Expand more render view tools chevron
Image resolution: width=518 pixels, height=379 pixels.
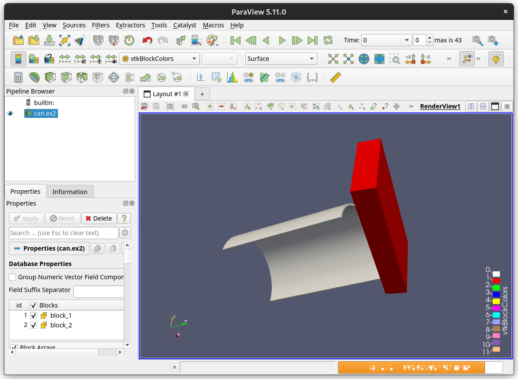[411, 106]
